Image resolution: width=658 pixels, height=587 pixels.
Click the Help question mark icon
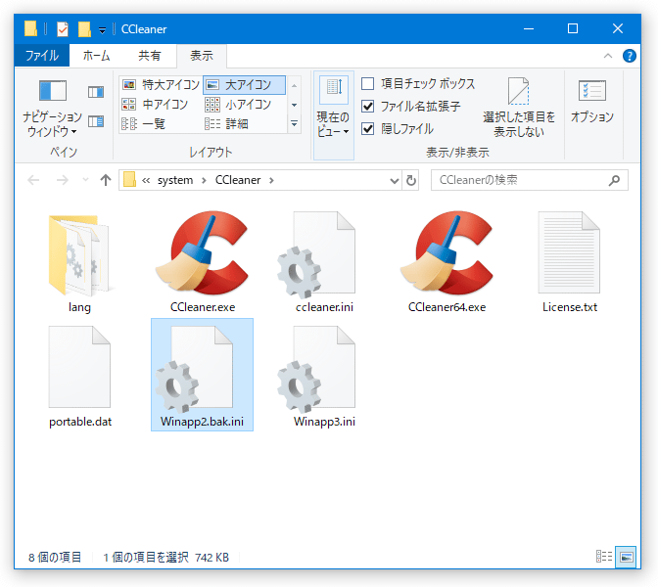click(629, 56)
